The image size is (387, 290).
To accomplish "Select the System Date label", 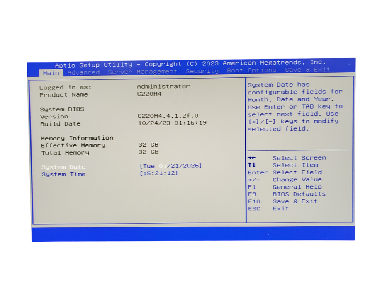I will pos(63,167).
